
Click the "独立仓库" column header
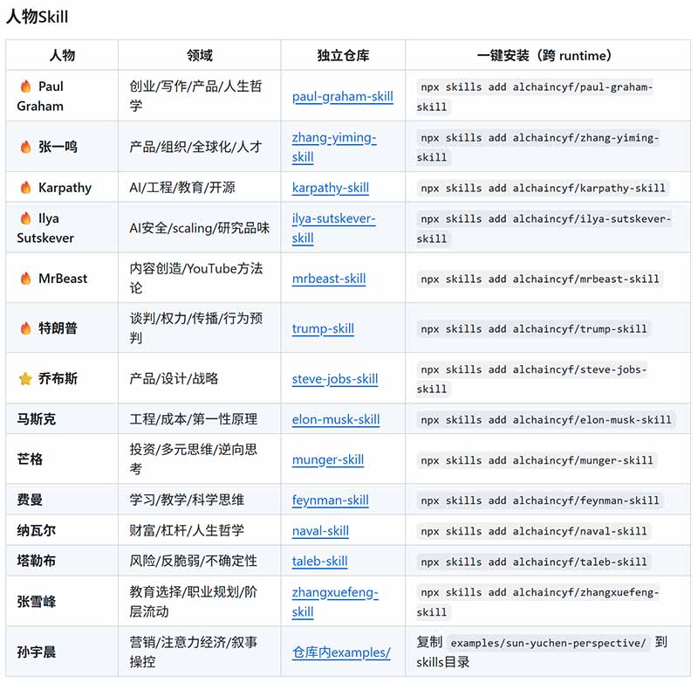(343, 55)
